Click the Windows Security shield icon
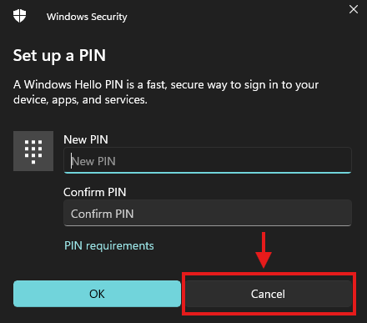The image size is (367, 323). [19, 16]
